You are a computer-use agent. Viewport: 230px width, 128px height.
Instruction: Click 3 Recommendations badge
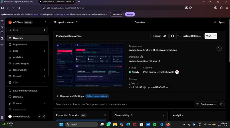pos(97,96)
